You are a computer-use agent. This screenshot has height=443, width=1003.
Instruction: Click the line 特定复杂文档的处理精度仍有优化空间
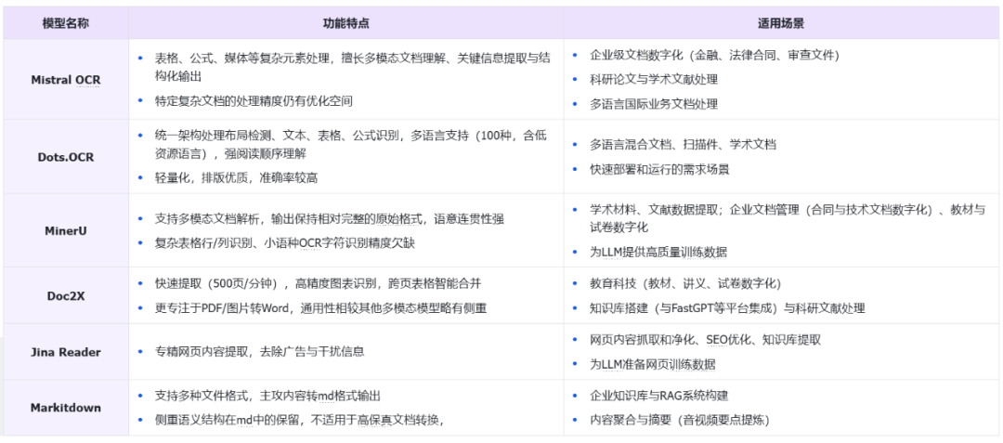(x=254, y=101)
